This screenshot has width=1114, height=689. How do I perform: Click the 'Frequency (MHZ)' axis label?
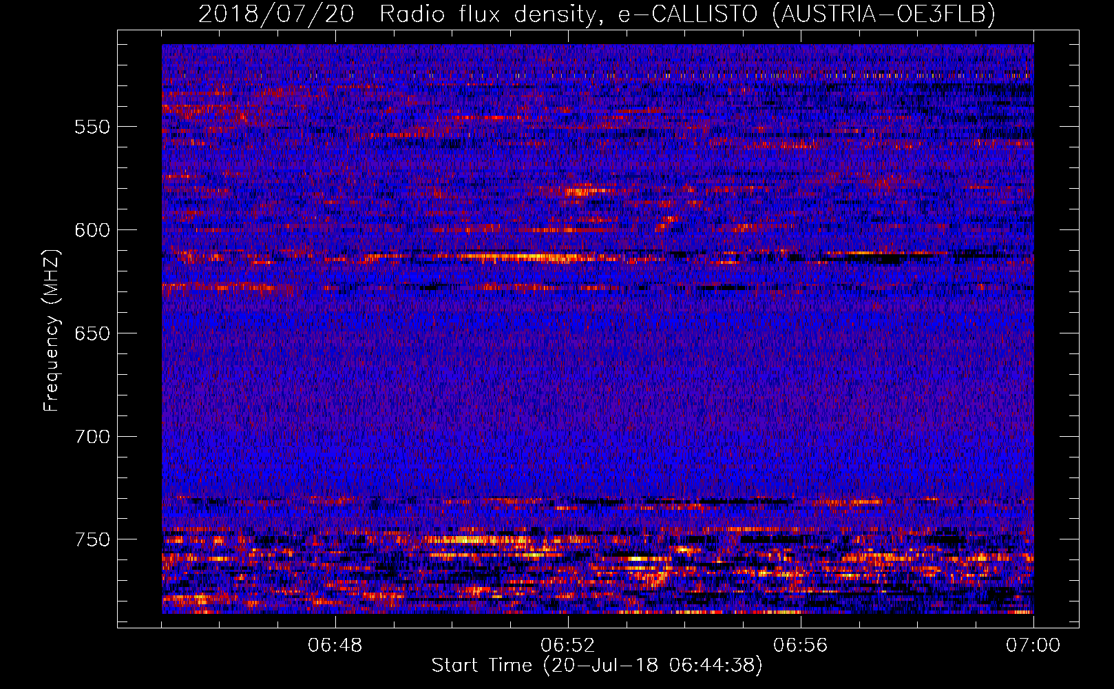[x=52, y=330]
